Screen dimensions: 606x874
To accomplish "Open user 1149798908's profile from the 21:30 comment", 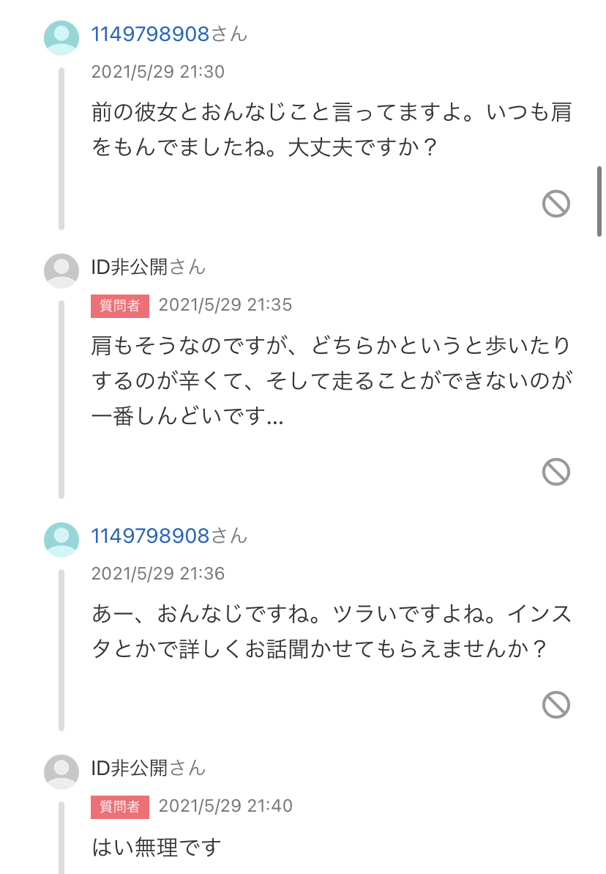I will 150,34.
